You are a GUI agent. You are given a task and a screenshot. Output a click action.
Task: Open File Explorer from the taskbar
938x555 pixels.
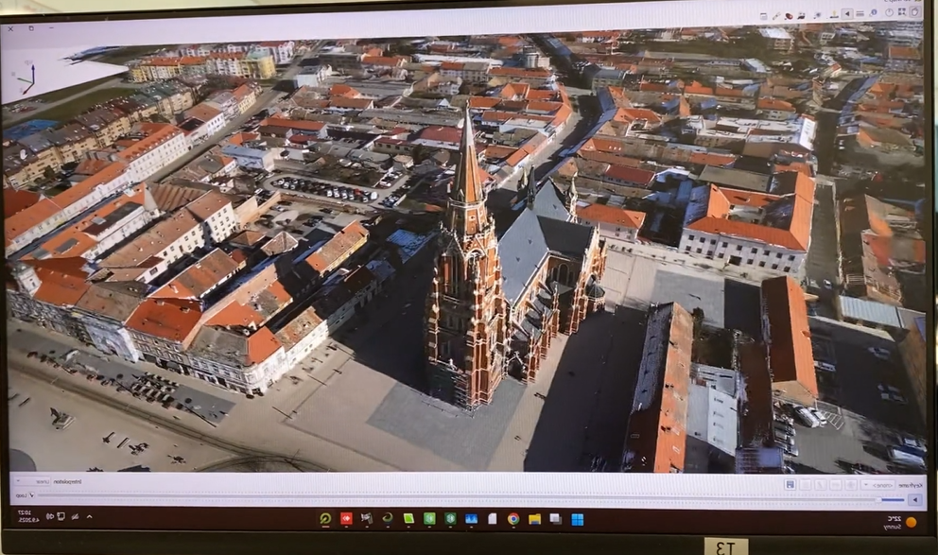[x=534, y=519]
